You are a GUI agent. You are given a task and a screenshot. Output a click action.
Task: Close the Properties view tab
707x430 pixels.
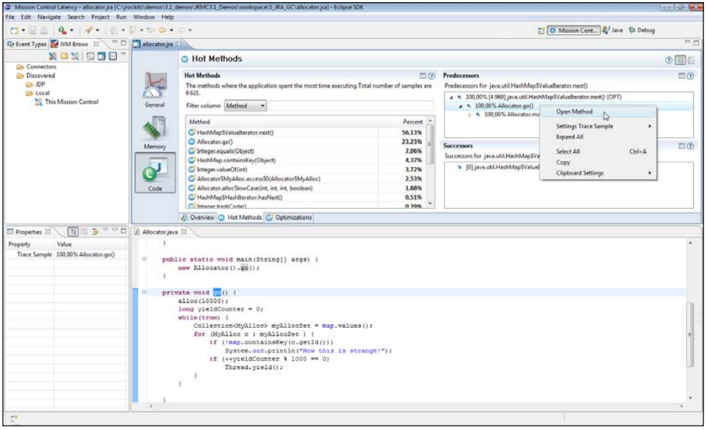(x=47, y=231)
